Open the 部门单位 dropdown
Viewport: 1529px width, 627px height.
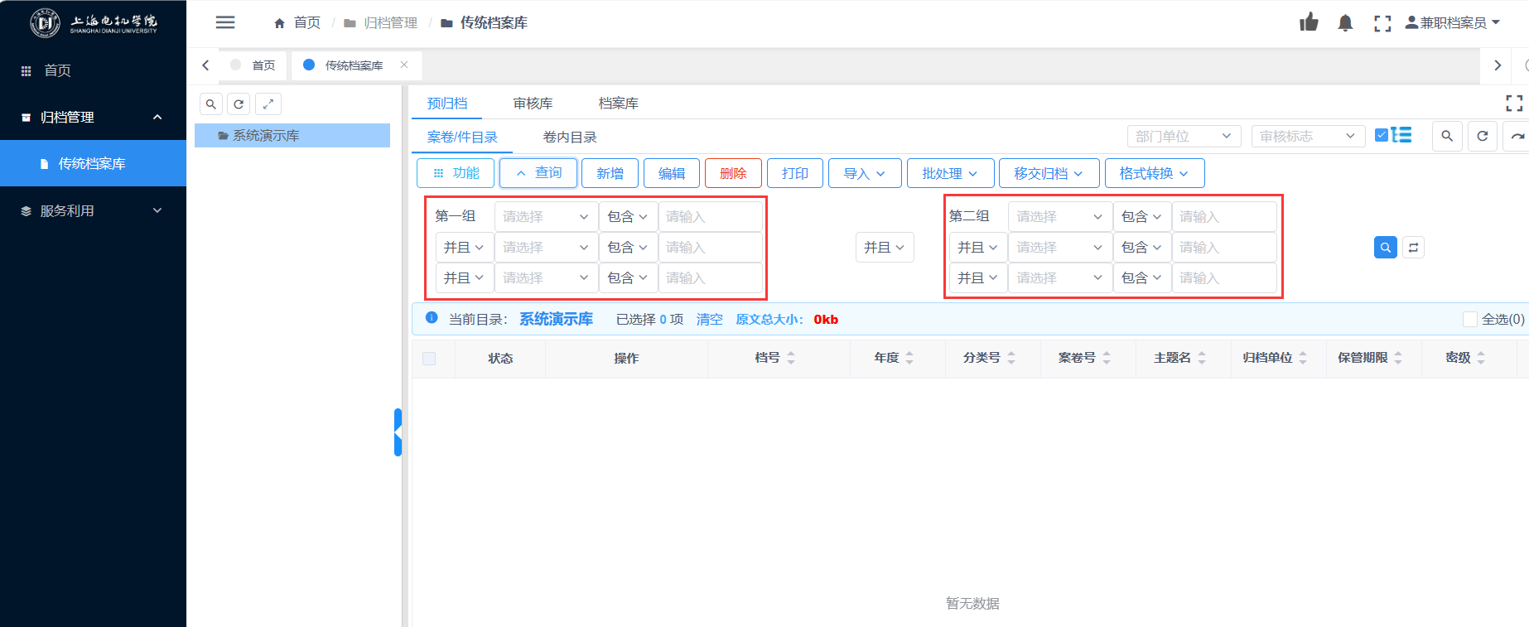tap(1184, 136)
